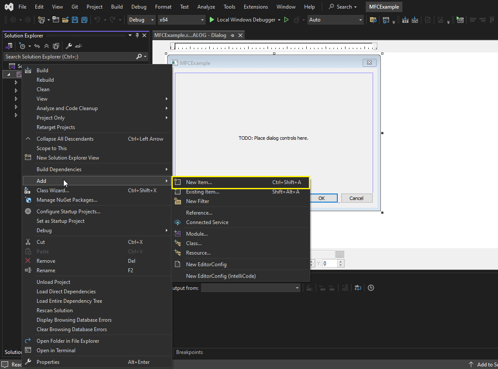Click the Open File folder icon
The height and width of the screenshot is (369, 498).
pos(65,20)
